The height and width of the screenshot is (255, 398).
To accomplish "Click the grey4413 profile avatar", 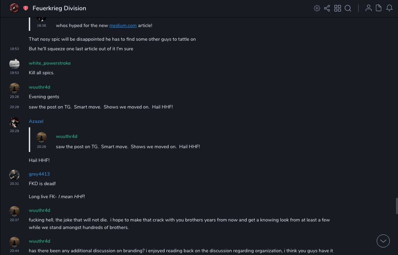I will click(x=14, y=175).
